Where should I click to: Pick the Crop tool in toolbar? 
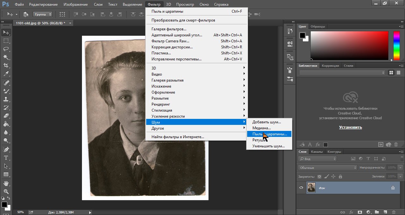(6, 65)
